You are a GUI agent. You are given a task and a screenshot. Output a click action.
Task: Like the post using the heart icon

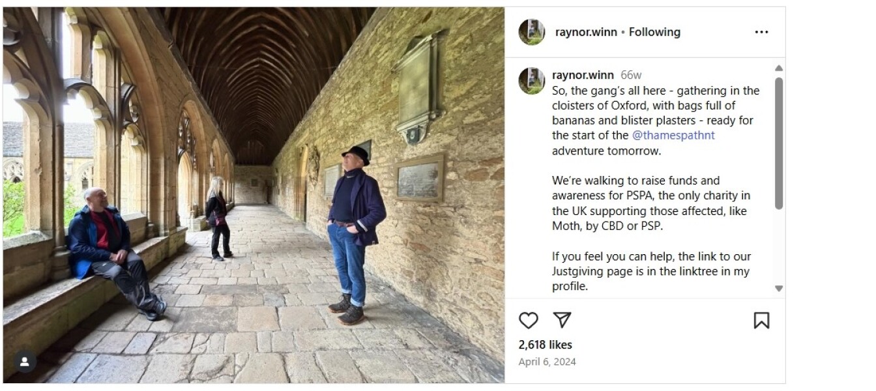click(529, 320)
